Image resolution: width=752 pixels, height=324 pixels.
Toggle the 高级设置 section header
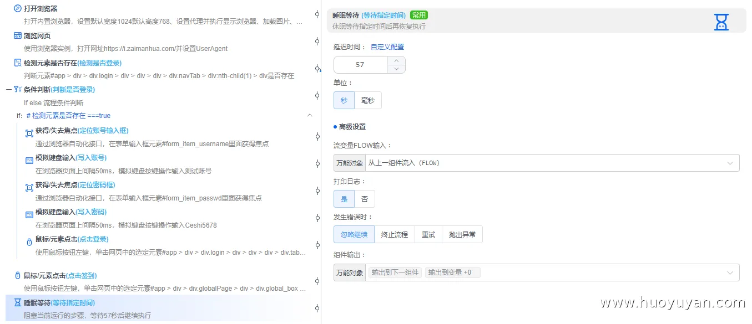tap(350, 127)
